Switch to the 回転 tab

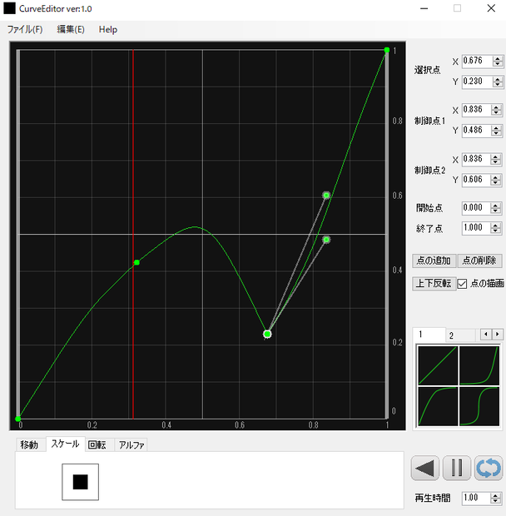(x=97, y=445)
